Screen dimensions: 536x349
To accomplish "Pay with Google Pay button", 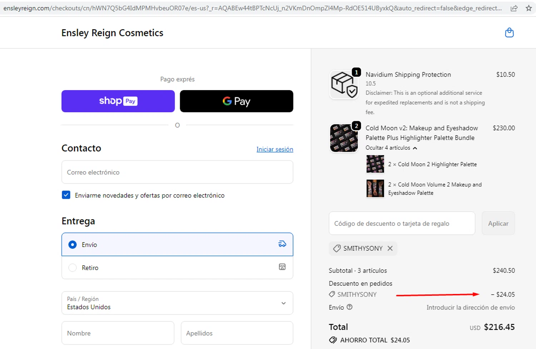I will [x=237, y=101].
